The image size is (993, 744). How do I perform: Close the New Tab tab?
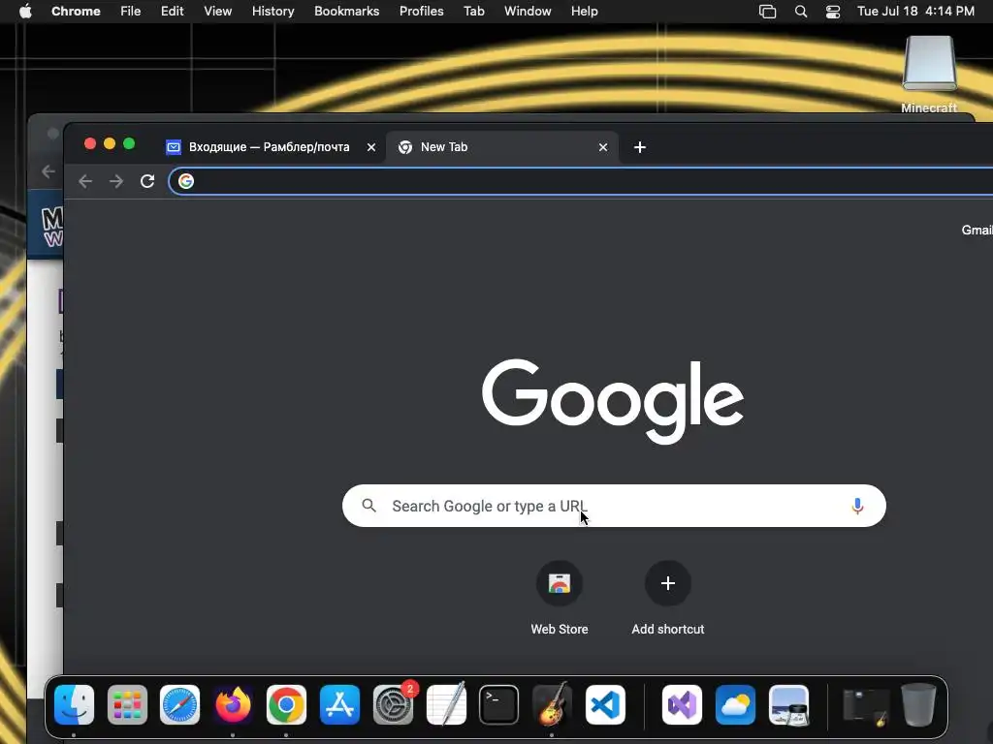(603, 147)
